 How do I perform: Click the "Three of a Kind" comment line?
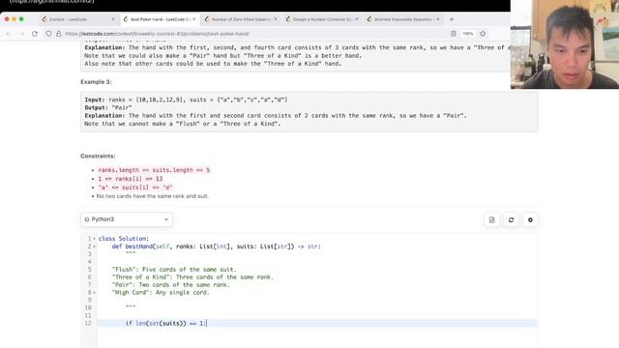coord(192,277)
